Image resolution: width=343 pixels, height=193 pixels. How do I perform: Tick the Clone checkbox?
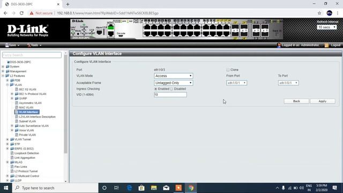pyautogui.click(x=228, y=70)
